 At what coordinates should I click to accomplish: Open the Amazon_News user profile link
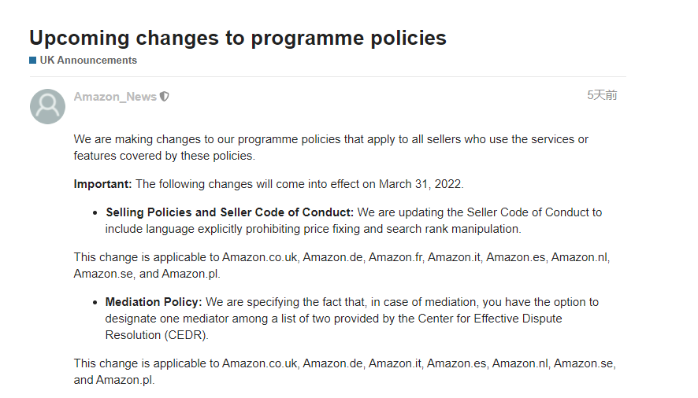pos(115,97)
